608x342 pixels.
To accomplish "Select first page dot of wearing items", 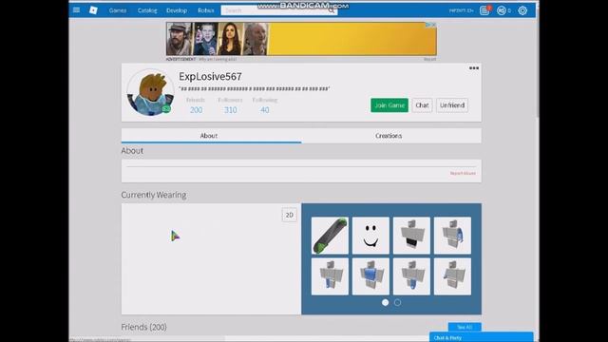I will click(x=385, y=302).
